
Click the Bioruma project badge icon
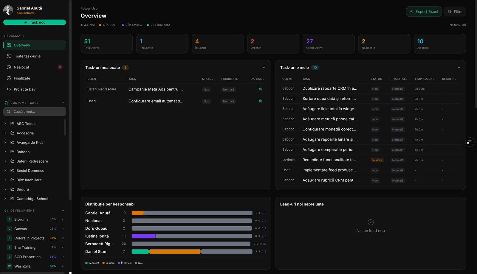(x=9, y=219)
